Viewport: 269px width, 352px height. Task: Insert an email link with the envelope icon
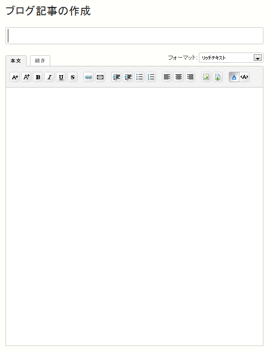click(100, 77)
